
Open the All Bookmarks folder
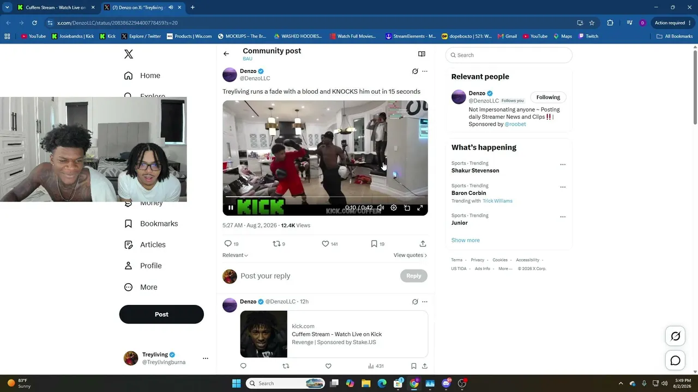675,36
